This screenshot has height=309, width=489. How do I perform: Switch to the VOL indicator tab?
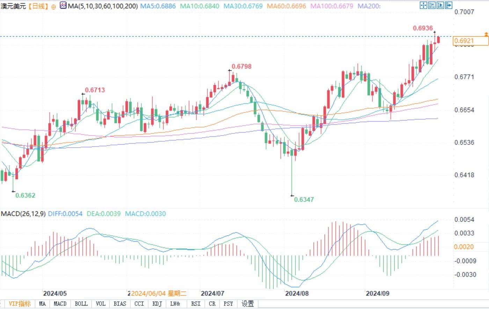coord(100,303)
